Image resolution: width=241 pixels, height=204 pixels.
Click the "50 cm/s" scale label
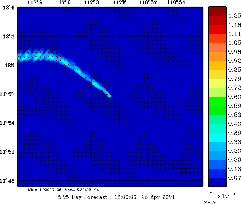point(210,203)
